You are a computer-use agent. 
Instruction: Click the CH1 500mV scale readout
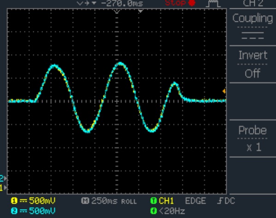point(42,201)
